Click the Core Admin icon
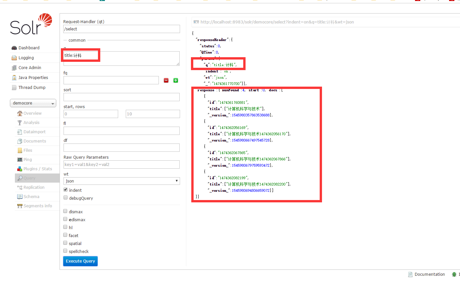460x287 pixels. coord(14,68)
